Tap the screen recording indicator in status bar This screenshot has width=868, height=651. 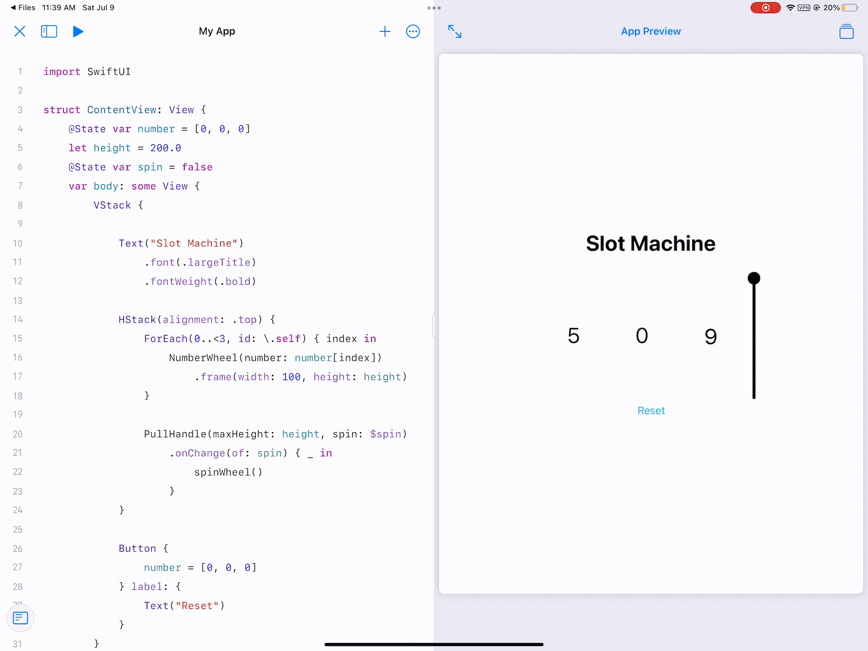(765, 8)
